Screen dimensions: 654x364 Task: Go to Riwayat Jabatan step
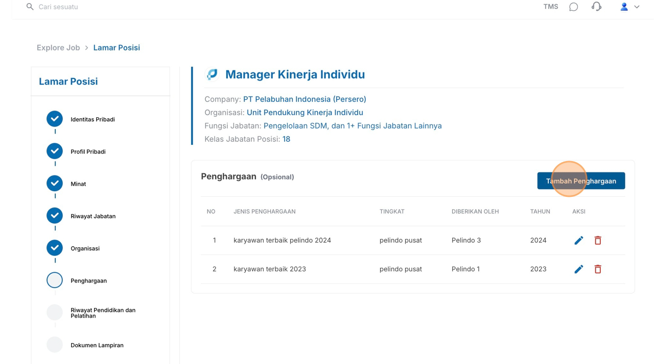[93, 216]
